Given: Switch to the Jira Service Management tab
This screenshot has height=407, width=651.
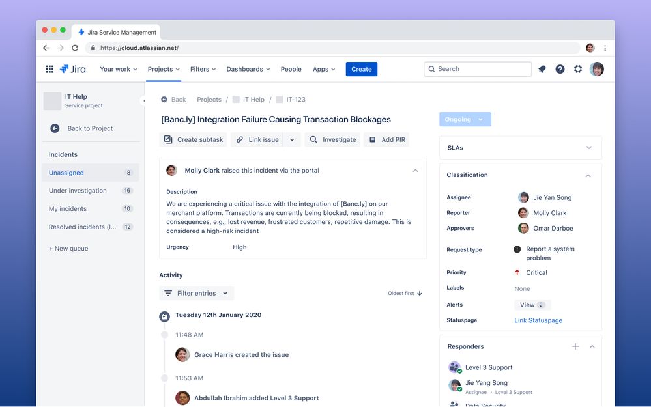Looking at the screenshot, I should [x=116, y=33].
